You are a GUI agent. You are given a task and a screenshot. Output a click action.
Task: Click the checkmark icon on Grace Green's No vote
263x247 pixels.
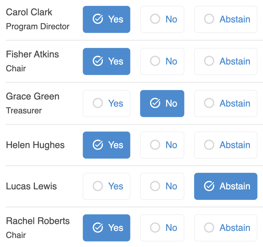point(155,103)
